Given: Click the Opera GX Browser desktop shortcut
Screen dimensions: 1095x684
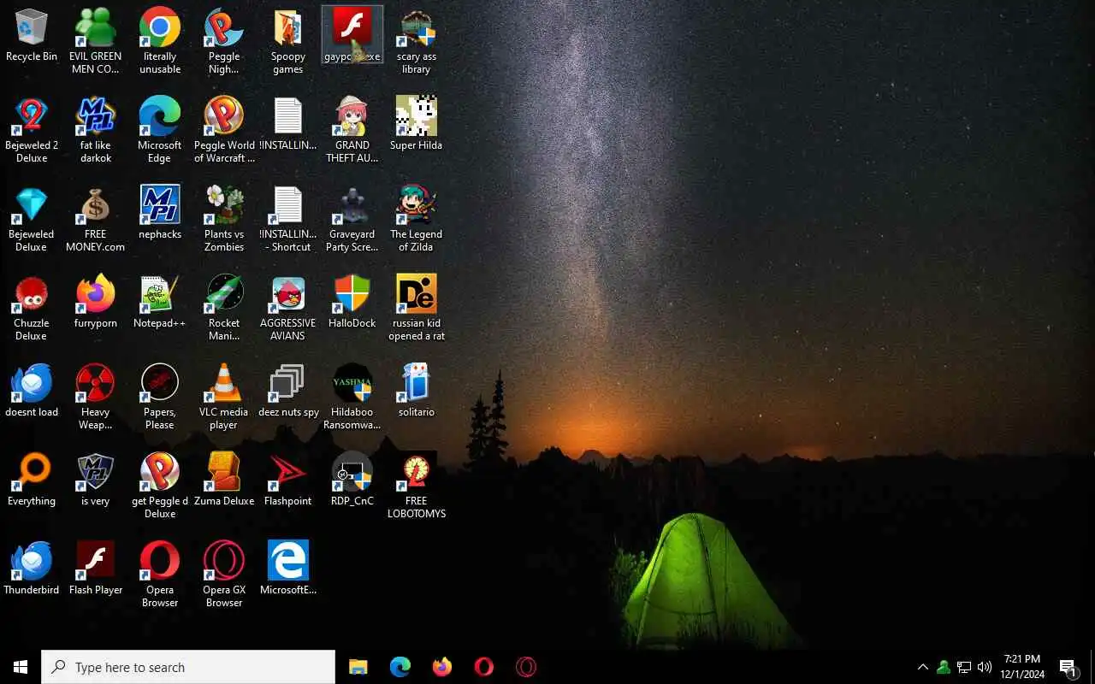Looking at the screenshot, I should pos(224,575).
